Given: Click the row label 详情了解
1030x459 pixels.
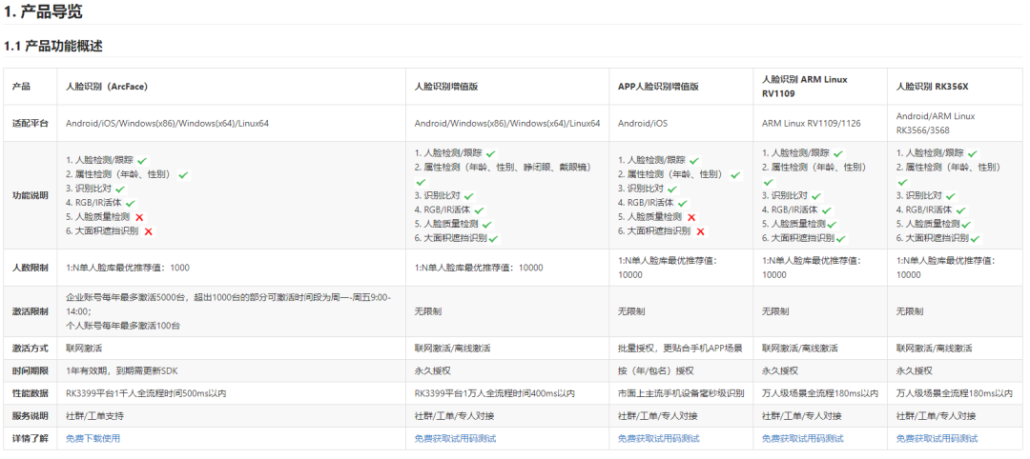Looking at the screenshot, I should pyautogui.click(x=31, y=438).
